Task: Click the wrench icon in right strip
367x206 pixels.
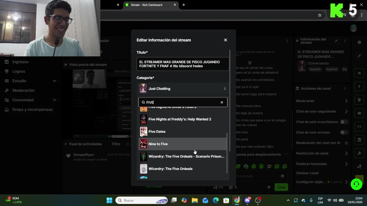Action: point(359,153)
